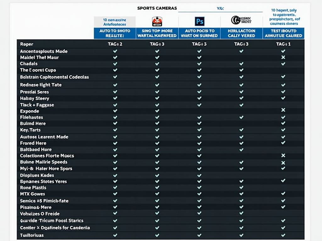
Task: Click Chadals checkmark under Test Iboutd column
Action: (283, 64)
